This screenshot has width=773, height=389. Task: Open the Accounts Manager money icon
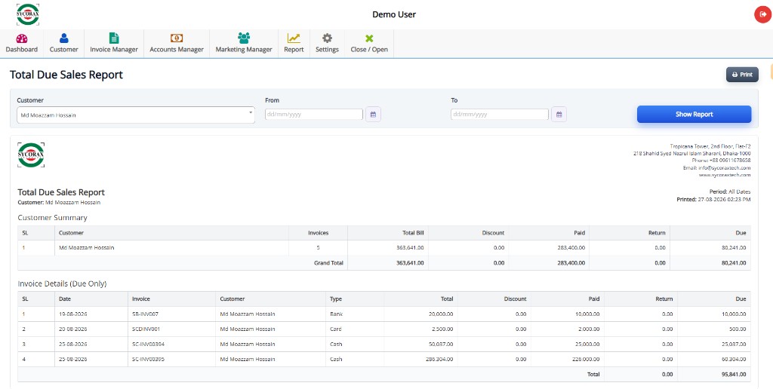pyautogui.click(x=177, y=38)
